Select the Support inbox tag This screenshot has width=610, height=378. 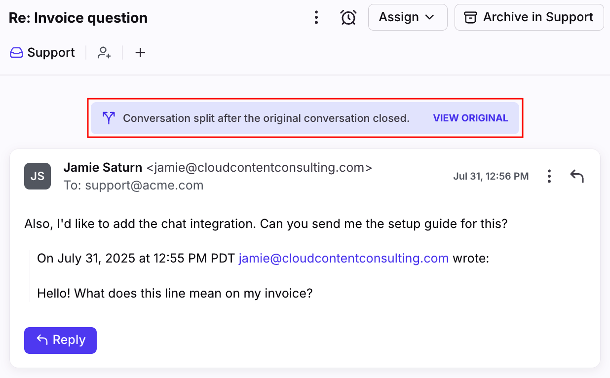42,53
